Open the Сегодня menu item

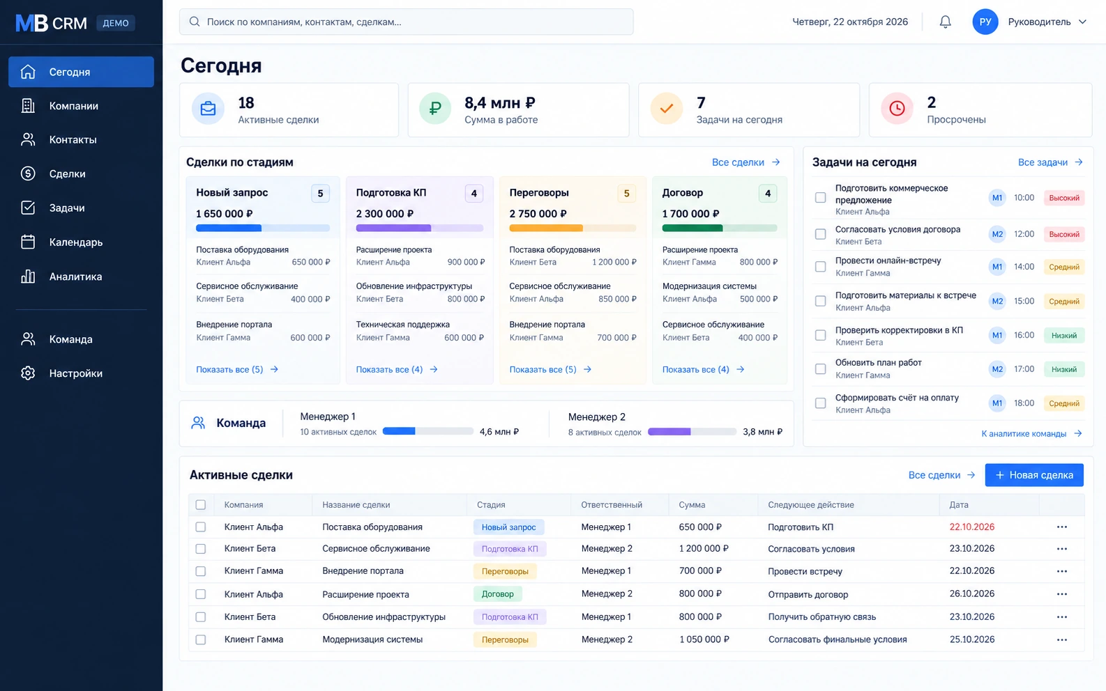pyautogui.click(x=81, y=72)
